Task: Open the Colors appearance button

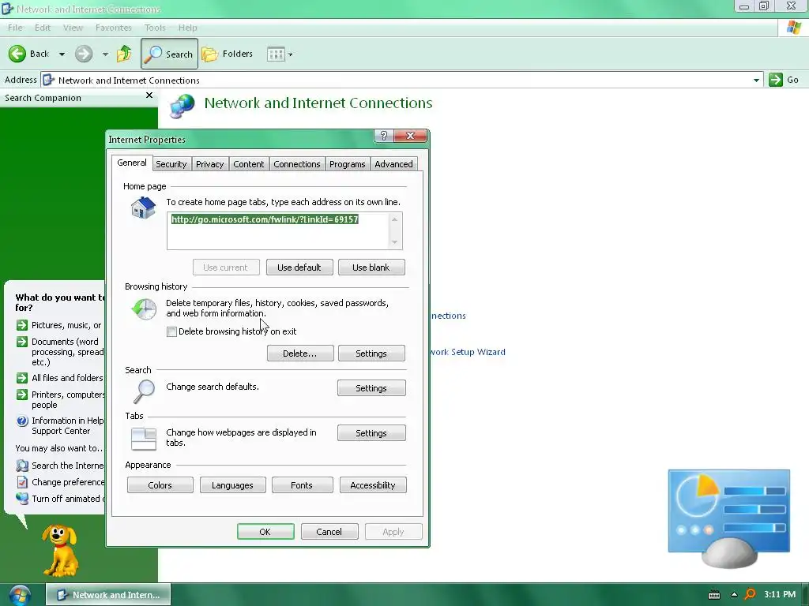Action: click(160, 485)
